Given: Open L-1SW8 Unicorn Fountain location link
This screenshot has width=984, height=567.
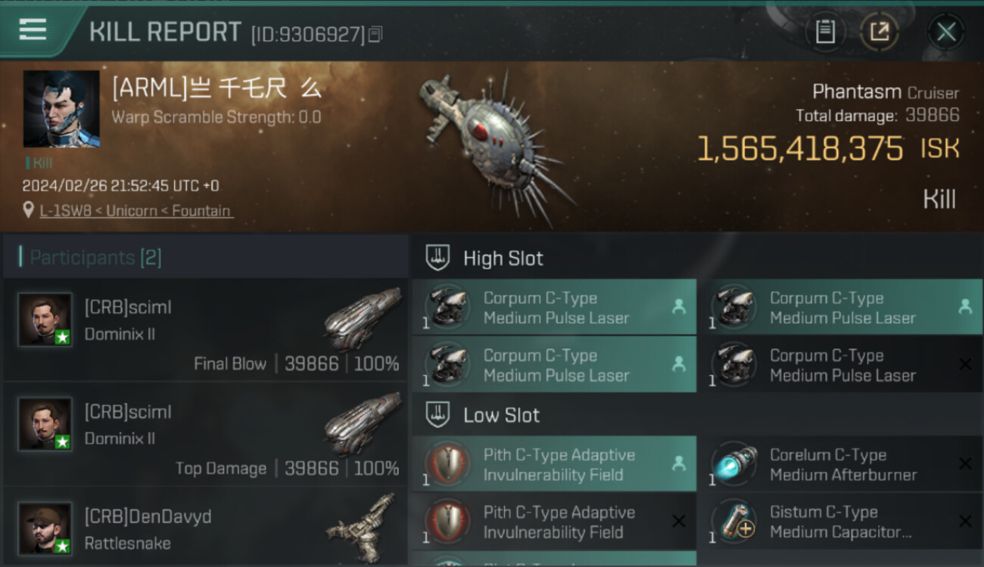Looking at the screenshot, I should pyautogui.click(x=136, y=211).
